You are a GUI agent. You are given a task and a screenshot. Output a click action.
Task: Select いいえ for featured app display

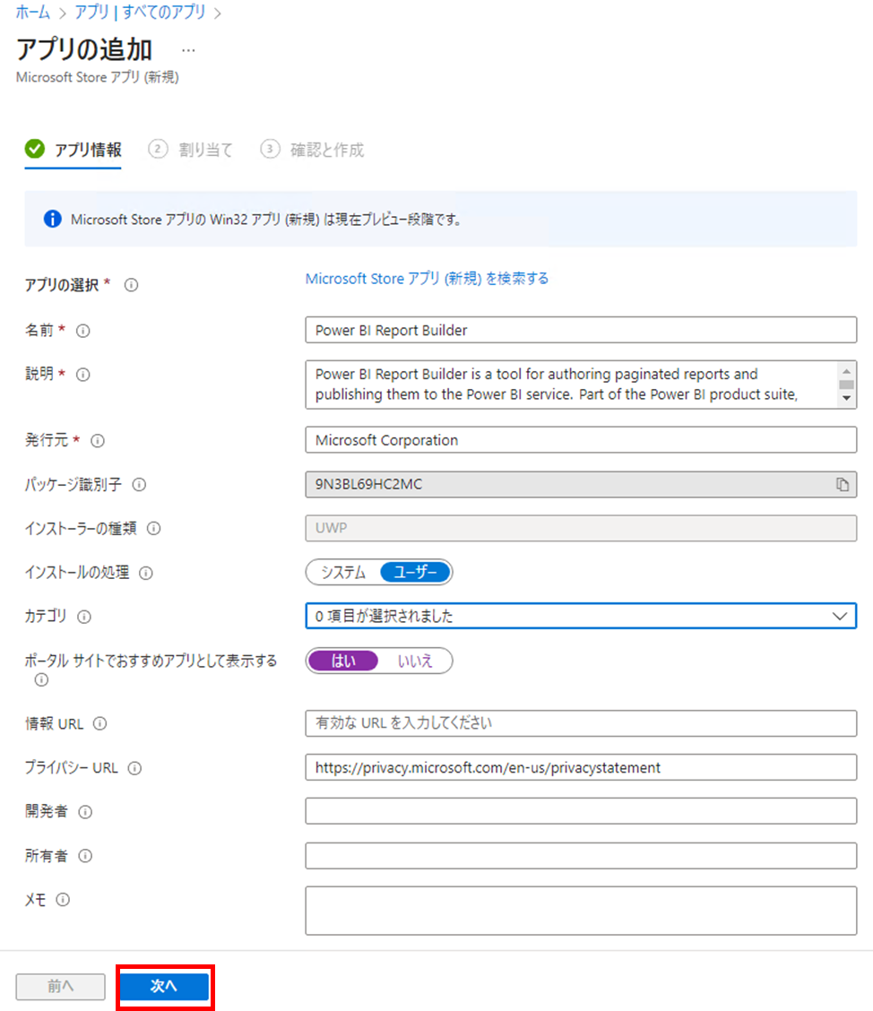click(415, 661)
